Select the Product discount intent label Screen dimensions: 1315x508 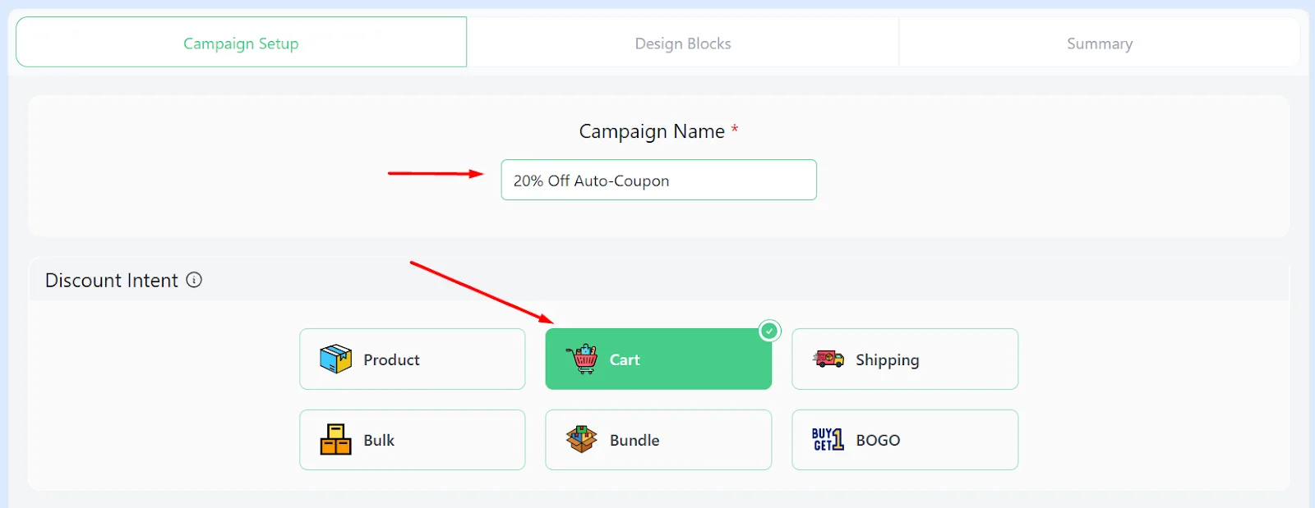[x=391, y=359]
